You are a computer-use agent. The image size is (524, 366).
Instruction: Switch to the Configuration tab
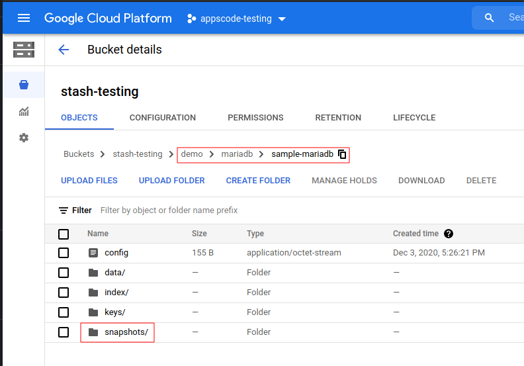[163, 118]
